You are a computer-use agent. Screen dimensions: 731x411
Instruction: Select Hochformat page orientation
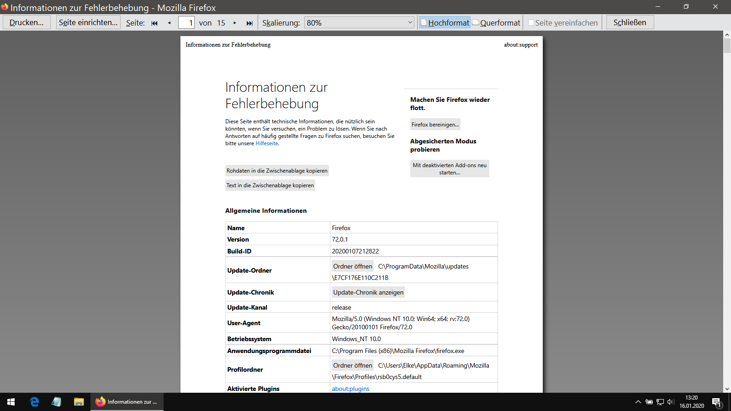coord(445,23)
